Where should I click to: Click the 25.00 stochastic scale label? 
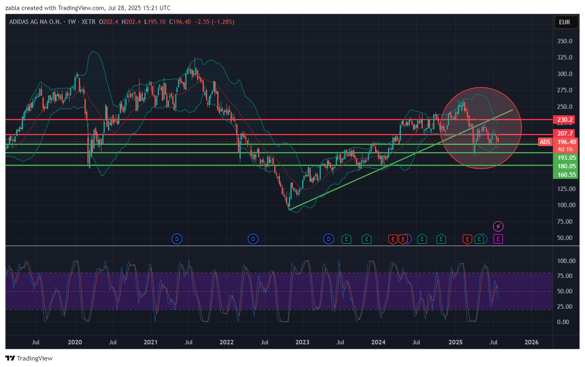click(564, 307)
